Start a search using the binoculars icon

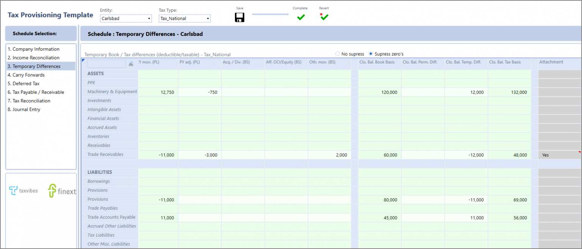131,63
